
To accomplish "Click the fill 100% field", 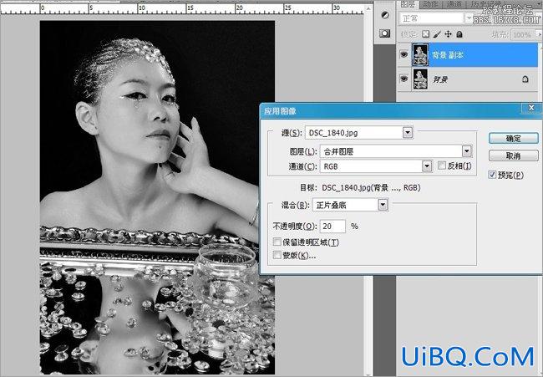I will pyautogui.click(x=523, y=34).
